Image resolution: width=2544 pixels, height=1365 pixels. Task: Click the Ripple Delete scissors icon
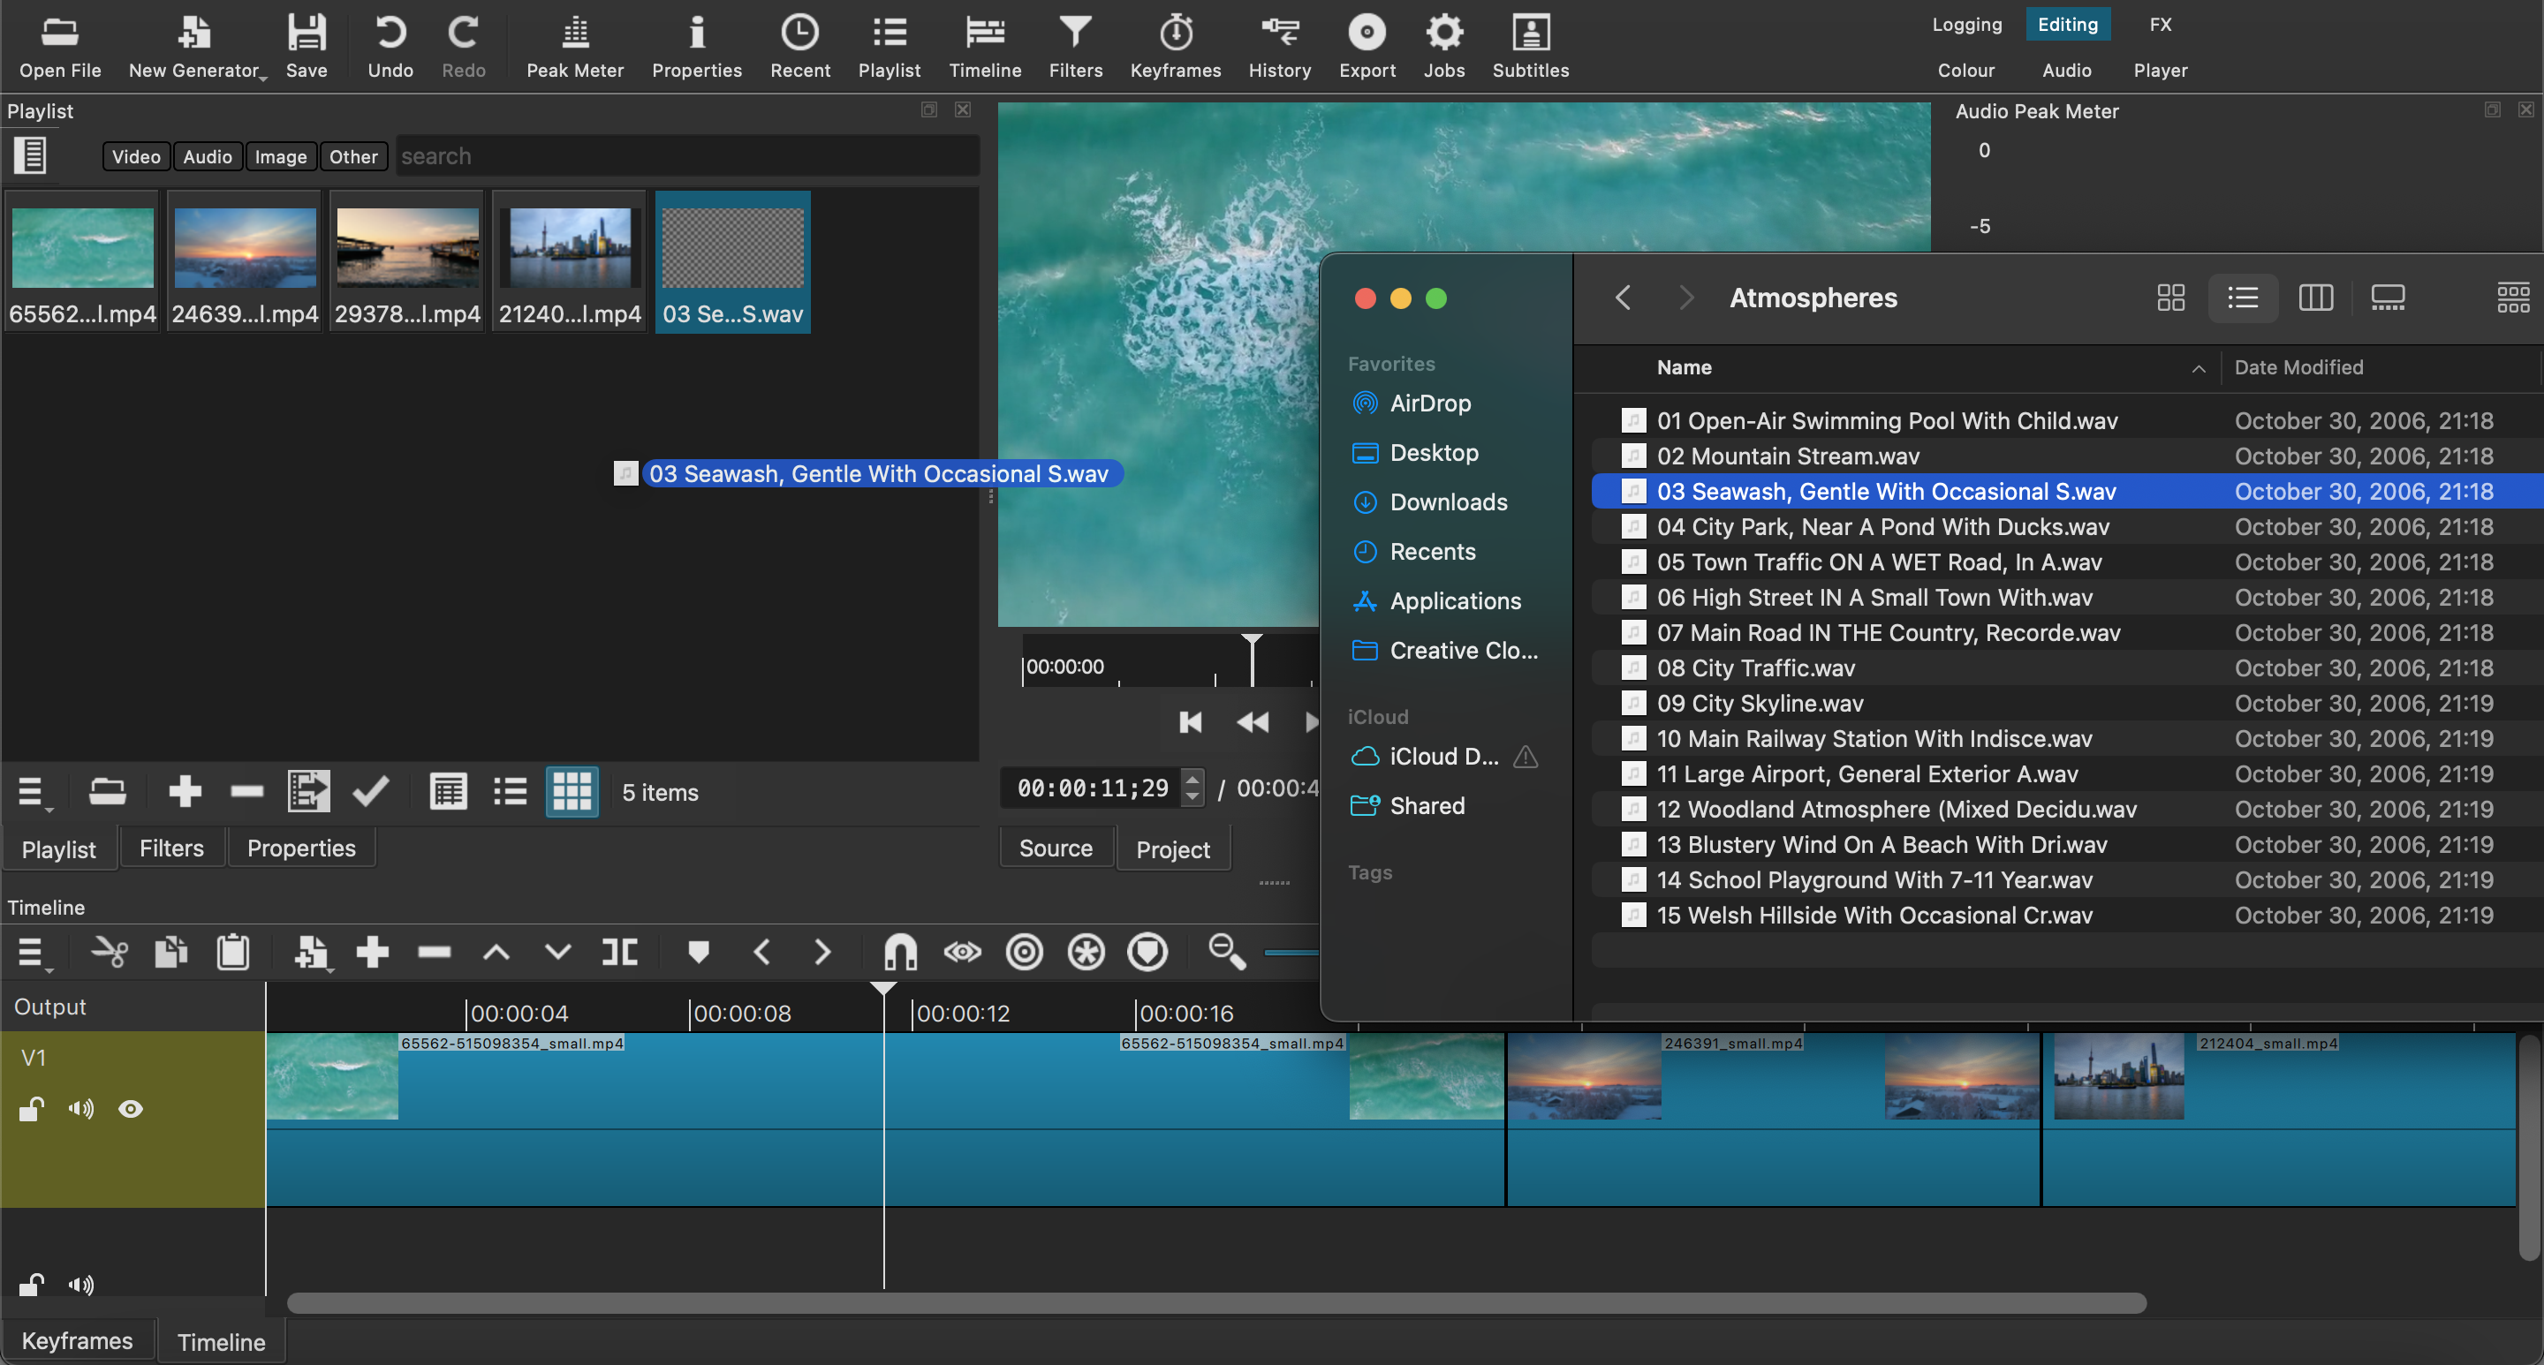coord(109,953)
